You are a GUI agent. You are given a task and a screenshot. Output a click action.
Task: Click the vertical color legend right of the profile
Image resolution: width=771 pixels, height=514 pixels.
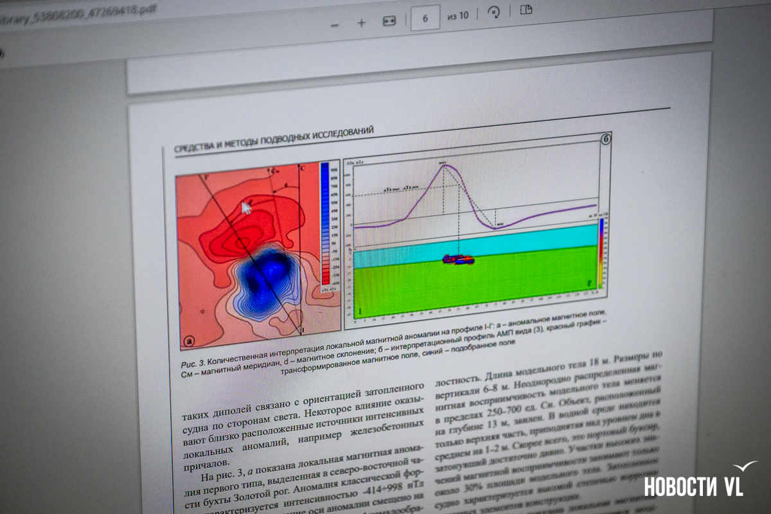coord(601,253)
